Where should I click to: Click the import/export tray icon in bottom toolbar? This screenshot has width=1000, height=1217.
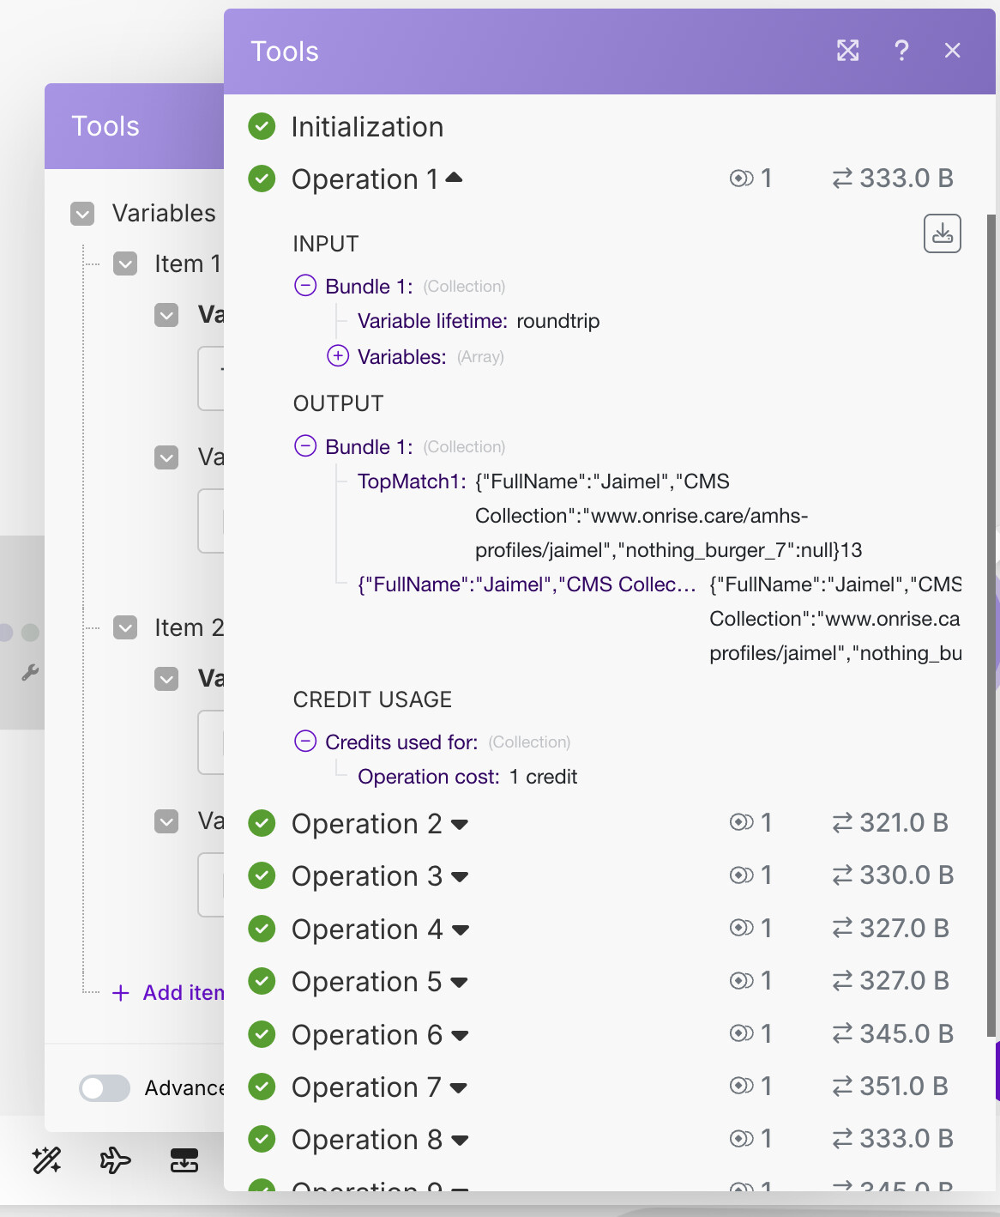point(184,1160)
